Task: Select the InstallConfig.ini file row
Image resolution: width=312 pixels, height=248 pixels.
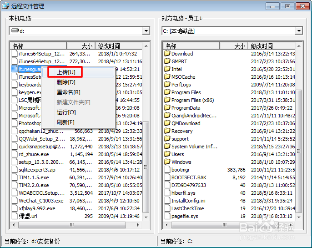Action: [x=229, y=201]
